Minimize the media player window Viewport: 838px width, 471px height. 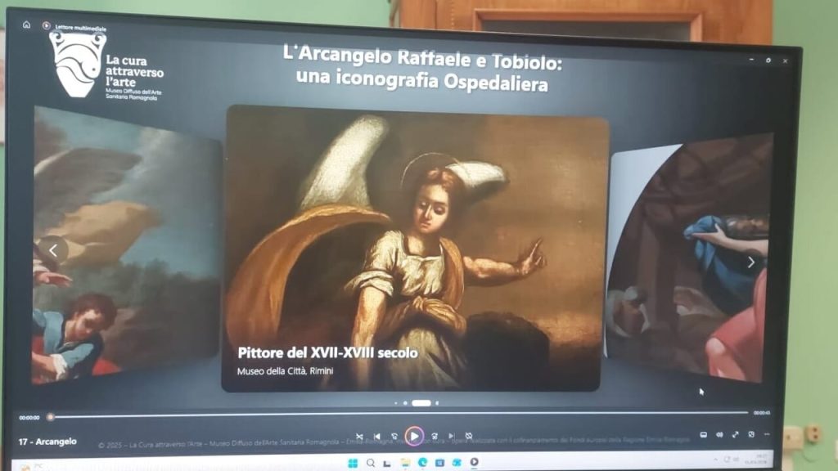coord(751,60)
